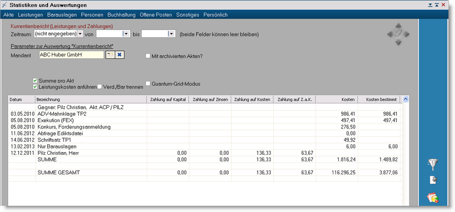
Task: Select the 'Nur Barauslagen' row
Action: pos(204,147)
